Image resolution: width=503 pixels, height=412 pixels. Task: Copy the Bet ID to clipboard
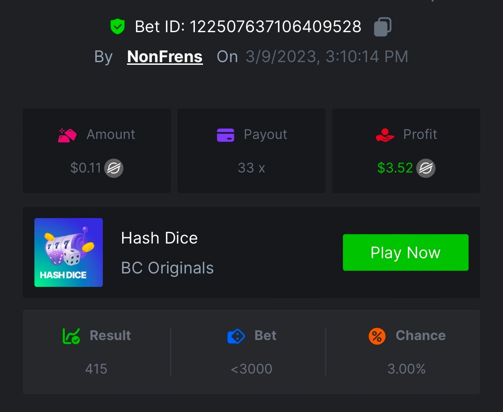click(382, 27)
